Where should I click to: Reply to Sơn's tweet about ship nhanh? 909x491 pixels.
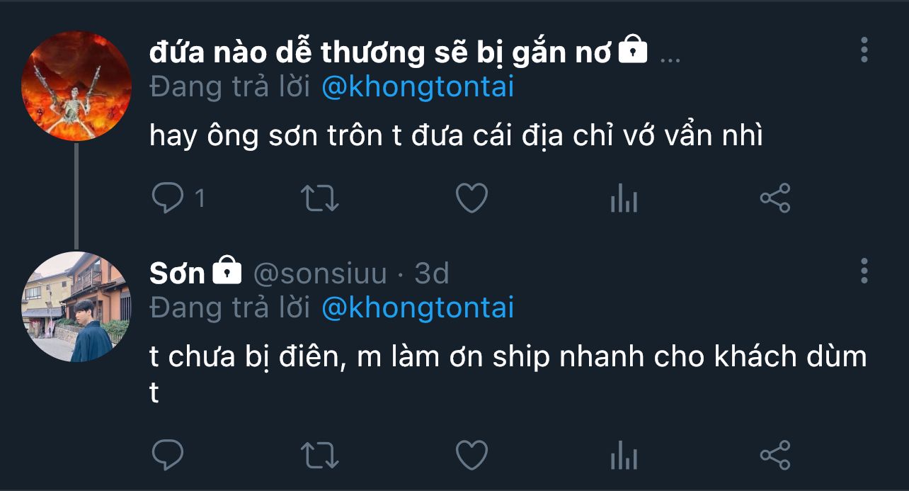pyautogui.click(x=168, y=454)
